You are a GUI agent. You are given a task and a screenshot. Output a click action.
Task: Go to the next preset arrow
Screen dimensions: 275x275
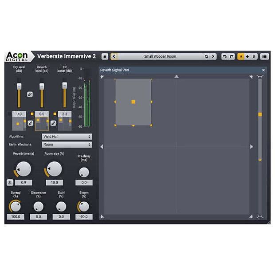213,56
